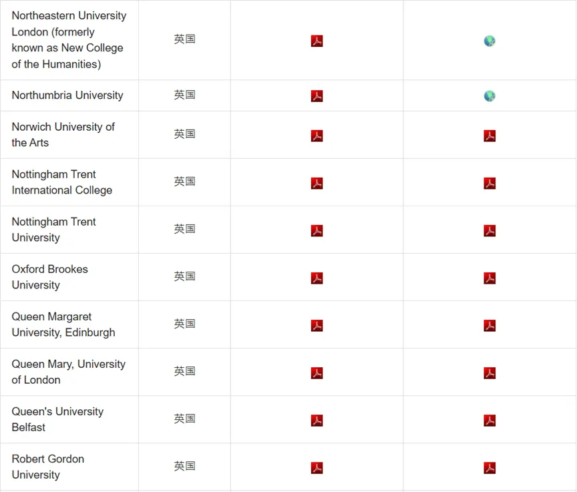
Task: Open first PDF for Robert Gordon University
Action: 317,467
